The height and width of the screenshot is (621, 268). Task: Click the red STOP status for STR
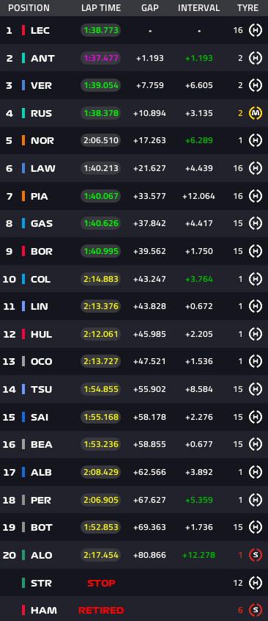pos(101,583)
